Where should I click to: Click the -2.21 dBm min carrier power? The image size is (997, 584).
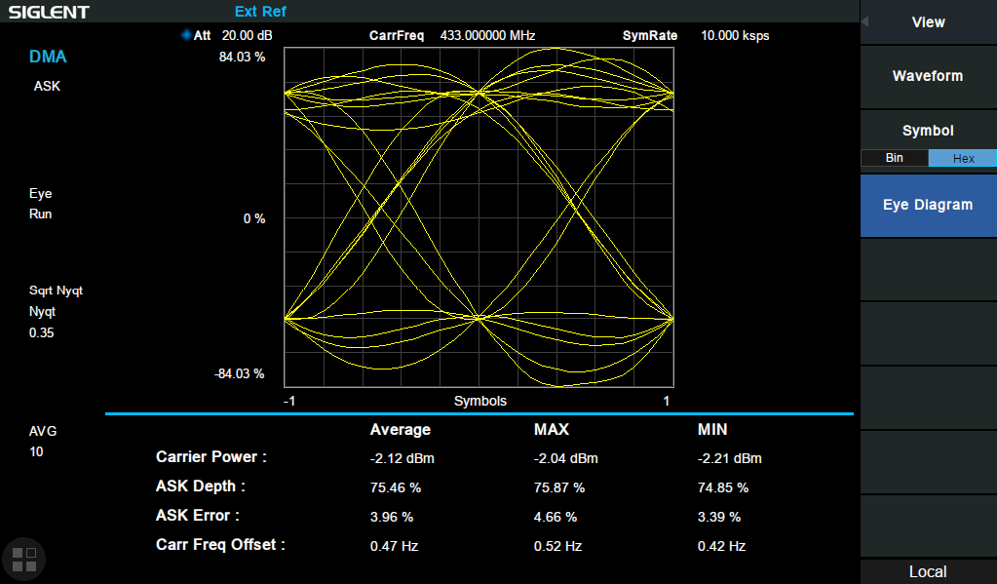coord(729,458)
